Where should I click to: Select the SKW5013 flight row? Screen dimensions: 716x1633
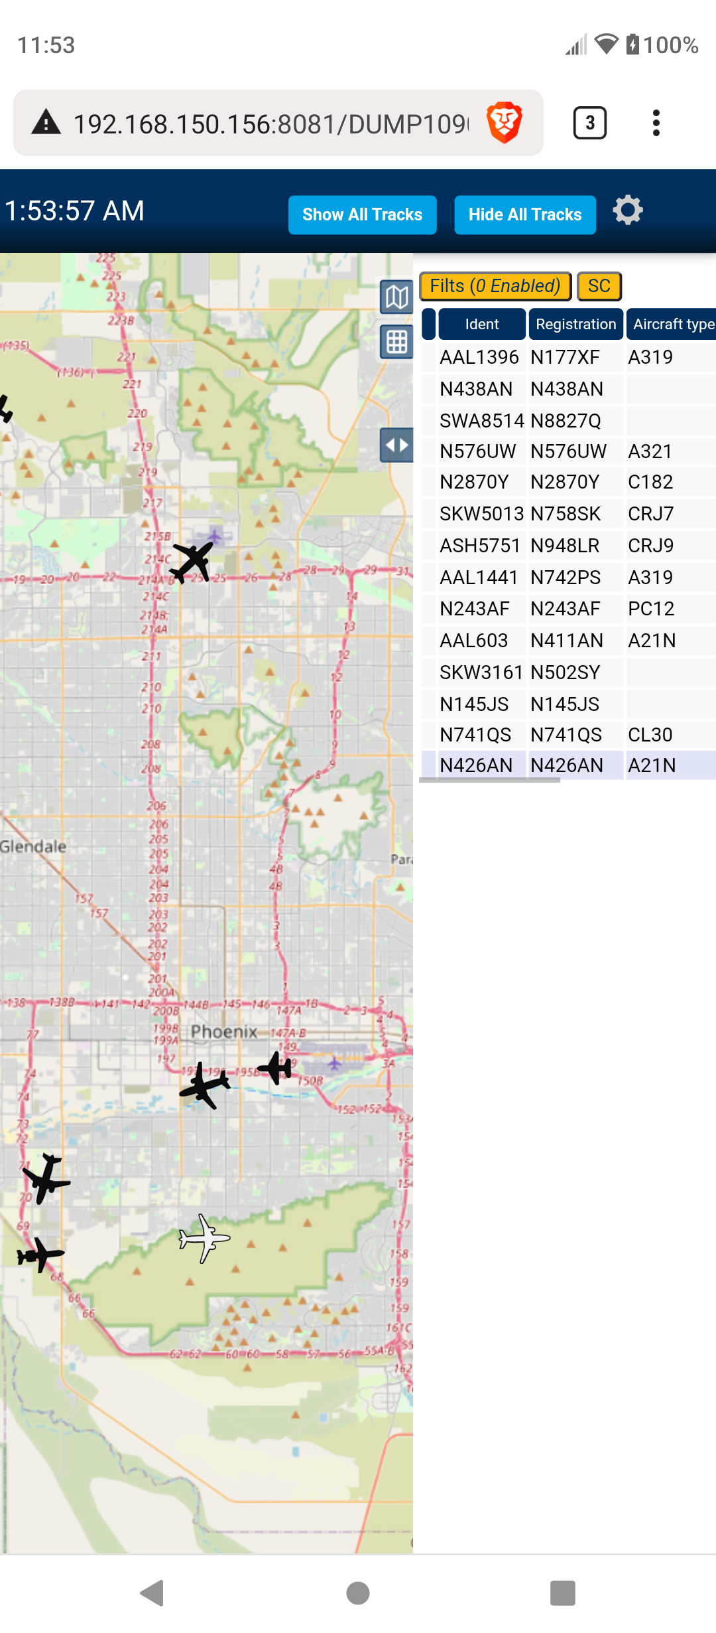point(569,514)
